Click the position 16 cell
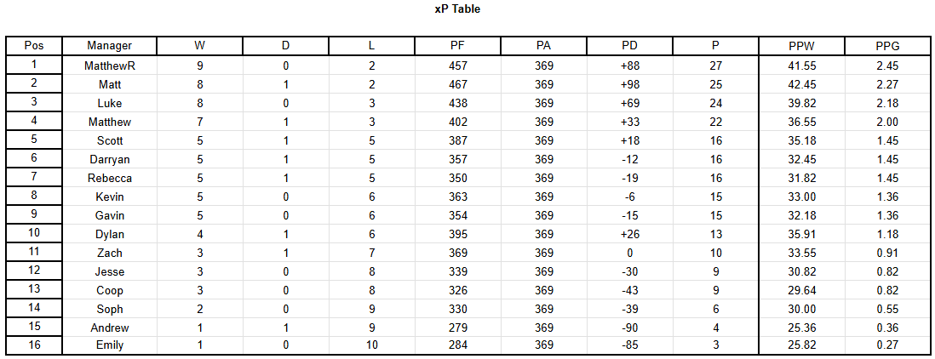The image size is (935, 359). [x=34, y=345]
